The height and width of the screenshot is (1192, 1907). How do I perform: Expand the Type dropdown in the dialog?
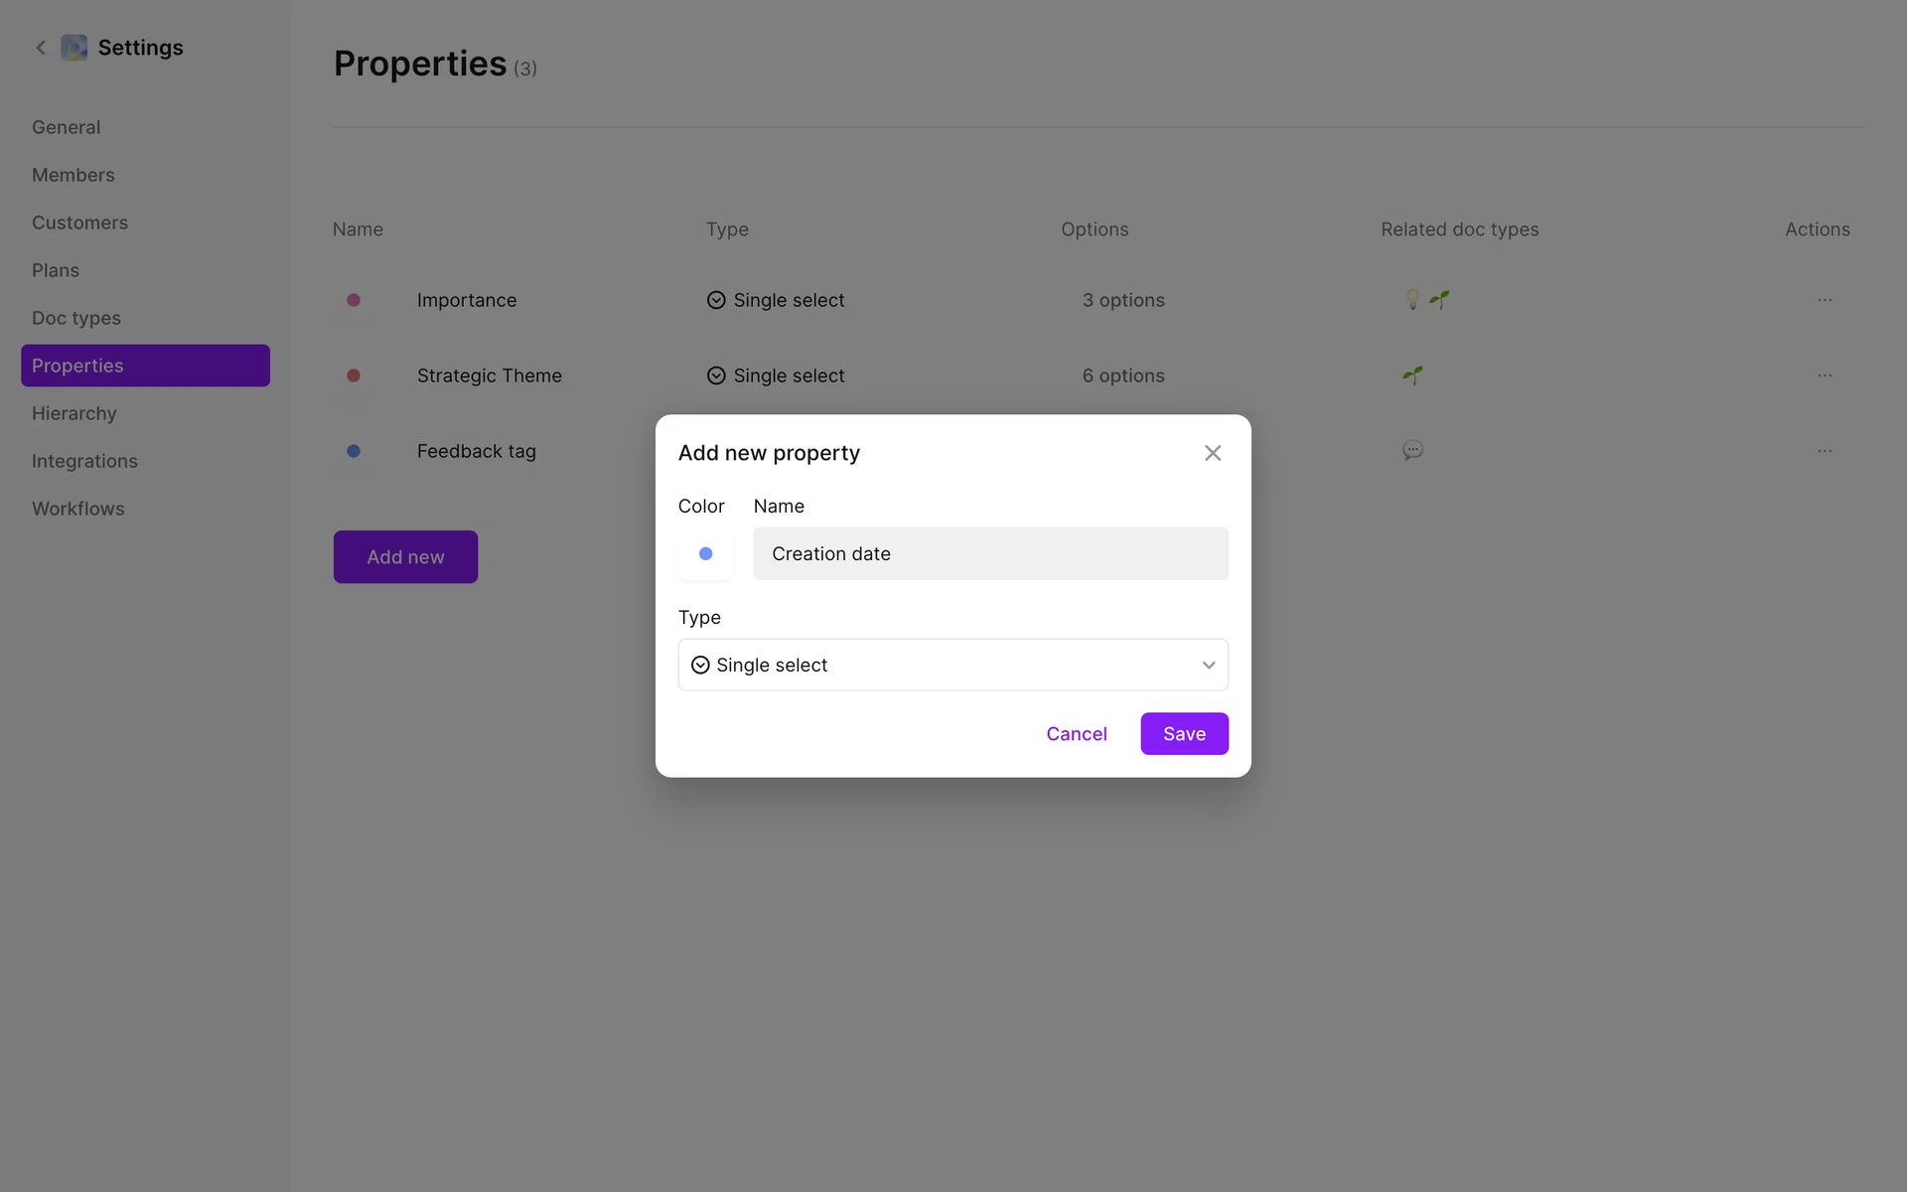[952, 665]
